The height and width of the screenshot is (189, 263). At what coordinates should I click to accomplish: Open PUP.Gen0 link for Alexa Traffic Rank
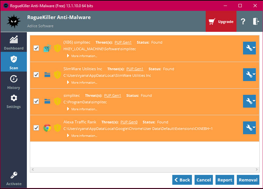(129, 122)
